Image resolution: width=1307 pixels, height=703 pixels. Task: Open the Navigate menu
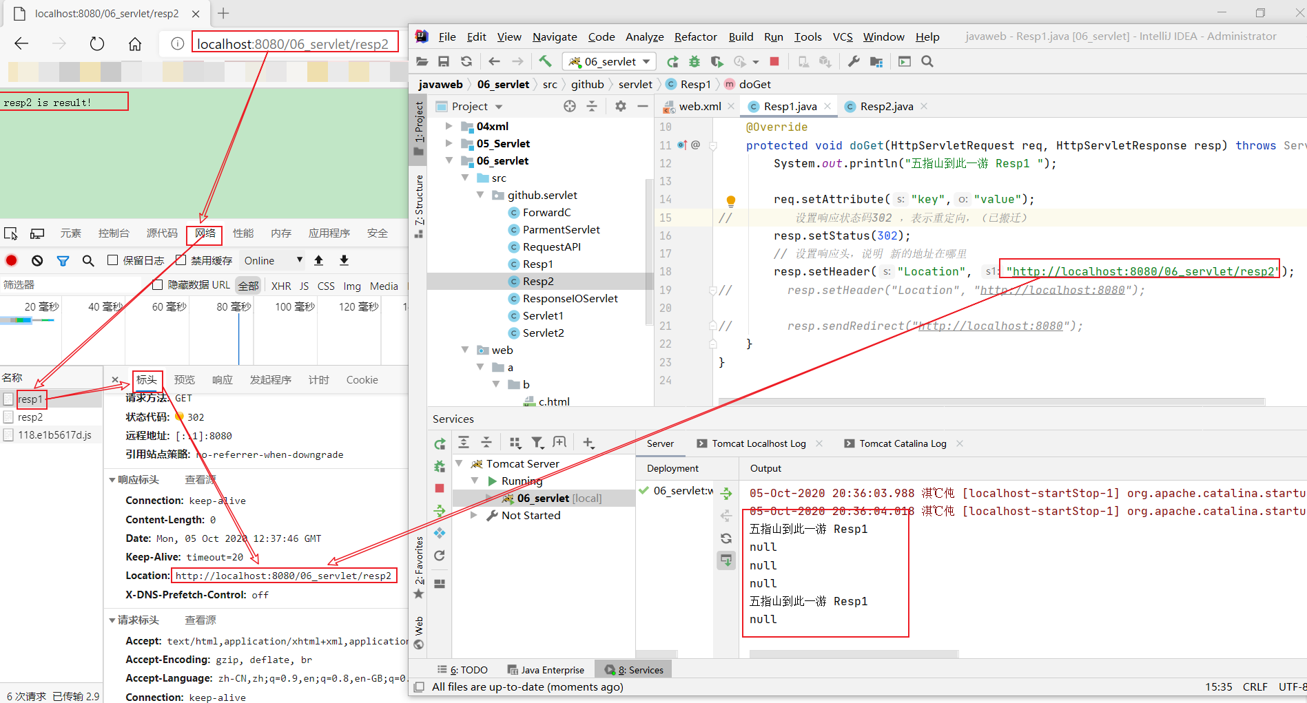tap(555, 36)
